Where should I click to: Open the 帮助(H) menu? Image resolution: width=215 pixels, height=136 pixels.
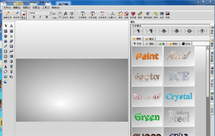[x=56, y=8]
